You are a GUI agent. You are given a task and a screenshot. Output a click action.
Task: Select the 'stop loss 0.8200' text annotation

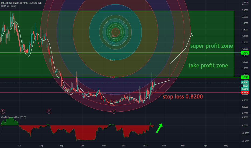coord(183,97)
